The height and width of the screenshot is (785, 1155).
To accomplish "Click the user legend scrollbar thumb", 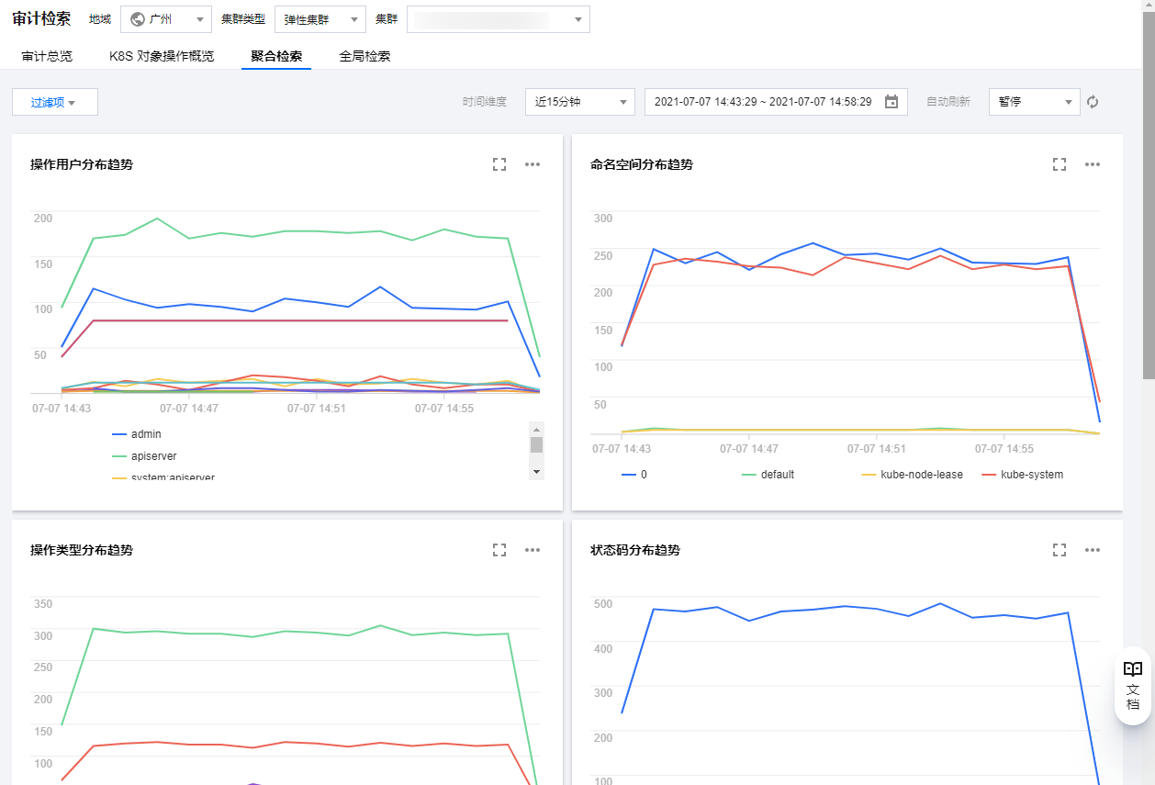I will (x=537, y=444).
